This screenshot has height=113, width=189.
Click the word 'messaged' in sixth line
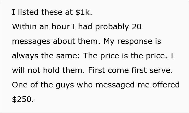(115, 85)
